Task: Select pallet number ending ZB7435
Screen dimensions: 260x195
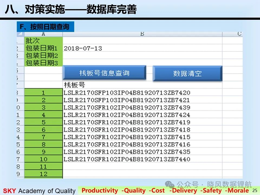Action: click(x=142, y=152)
